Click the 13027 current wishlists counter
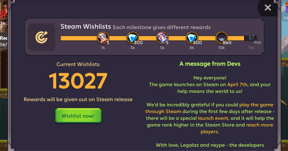 coord(78,81)
